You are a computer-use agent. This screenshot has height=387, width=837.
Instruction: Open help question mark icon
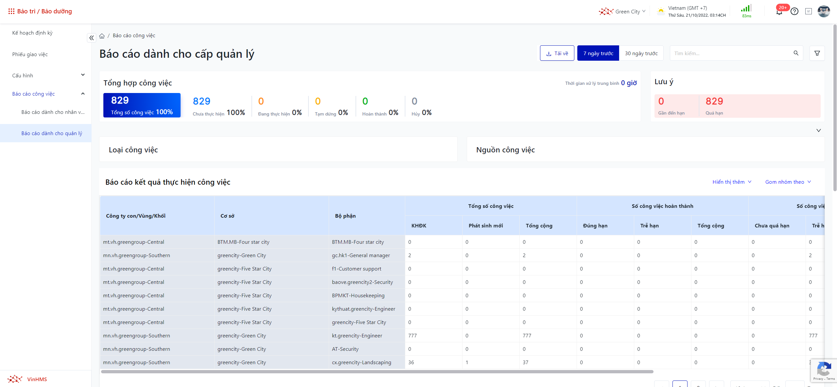[x=794, y=11]
